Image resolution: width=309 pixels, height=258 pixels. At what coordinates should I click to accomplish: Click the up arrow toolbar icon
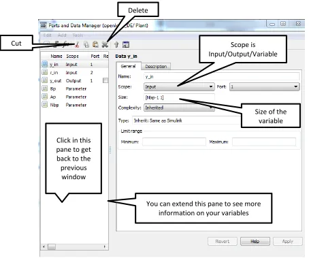pos(116,44)
